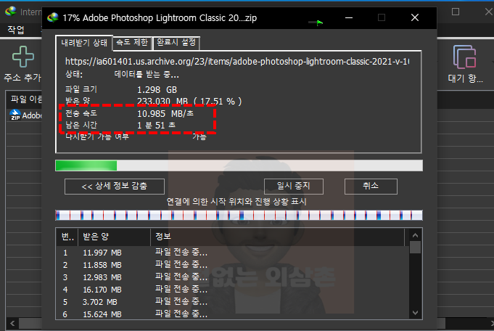Image resolution: width=494 pixels, height=331 pixels.
Task: Click the 1 분 51 초 remaining time value
Action: [156, 126]
